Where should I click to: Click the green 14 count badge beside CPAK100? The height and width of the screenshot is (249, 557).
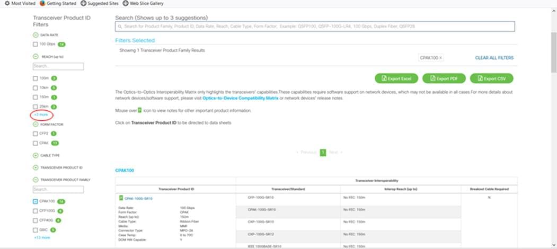coord(61,201)
